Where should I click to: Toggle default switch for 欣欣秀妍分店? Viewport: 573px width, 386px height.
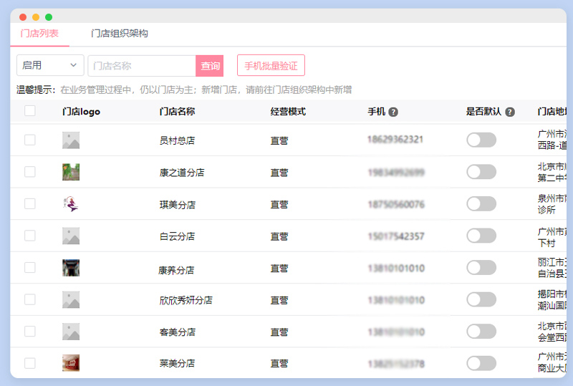point(481,300)
